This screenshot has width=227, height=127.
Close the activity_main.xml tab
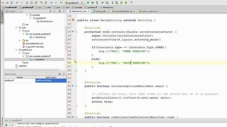(159, 11)
